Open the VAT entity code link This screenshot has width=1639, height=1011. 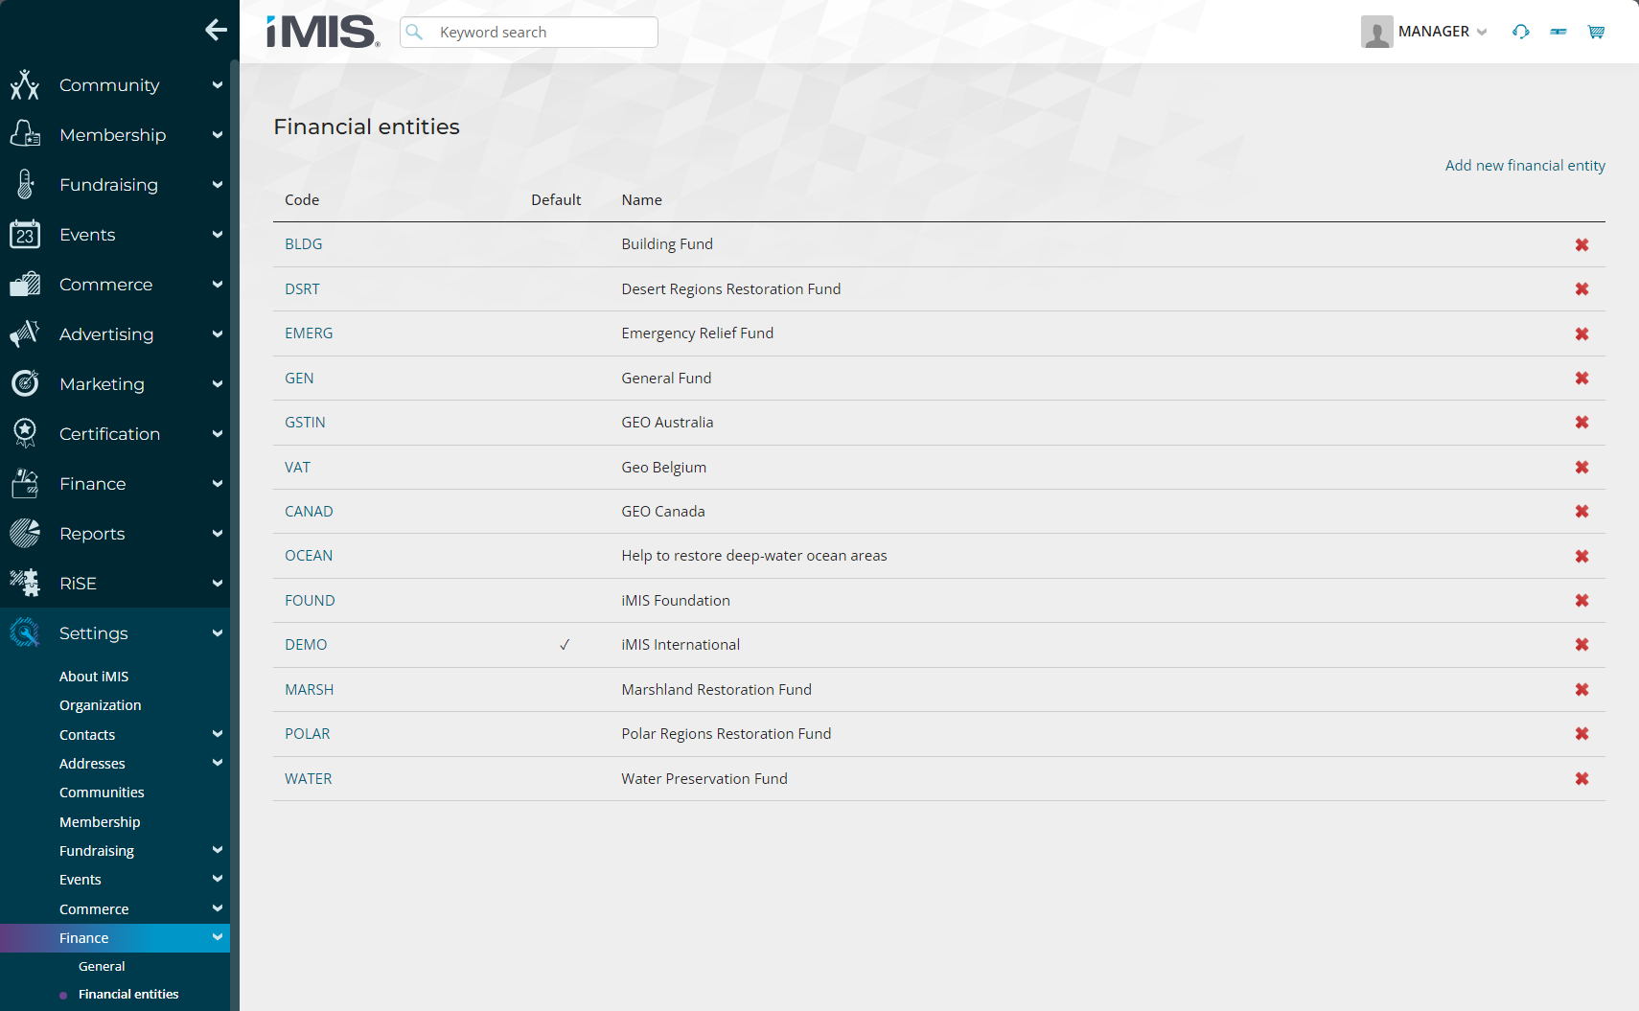(x=297, y=468)
